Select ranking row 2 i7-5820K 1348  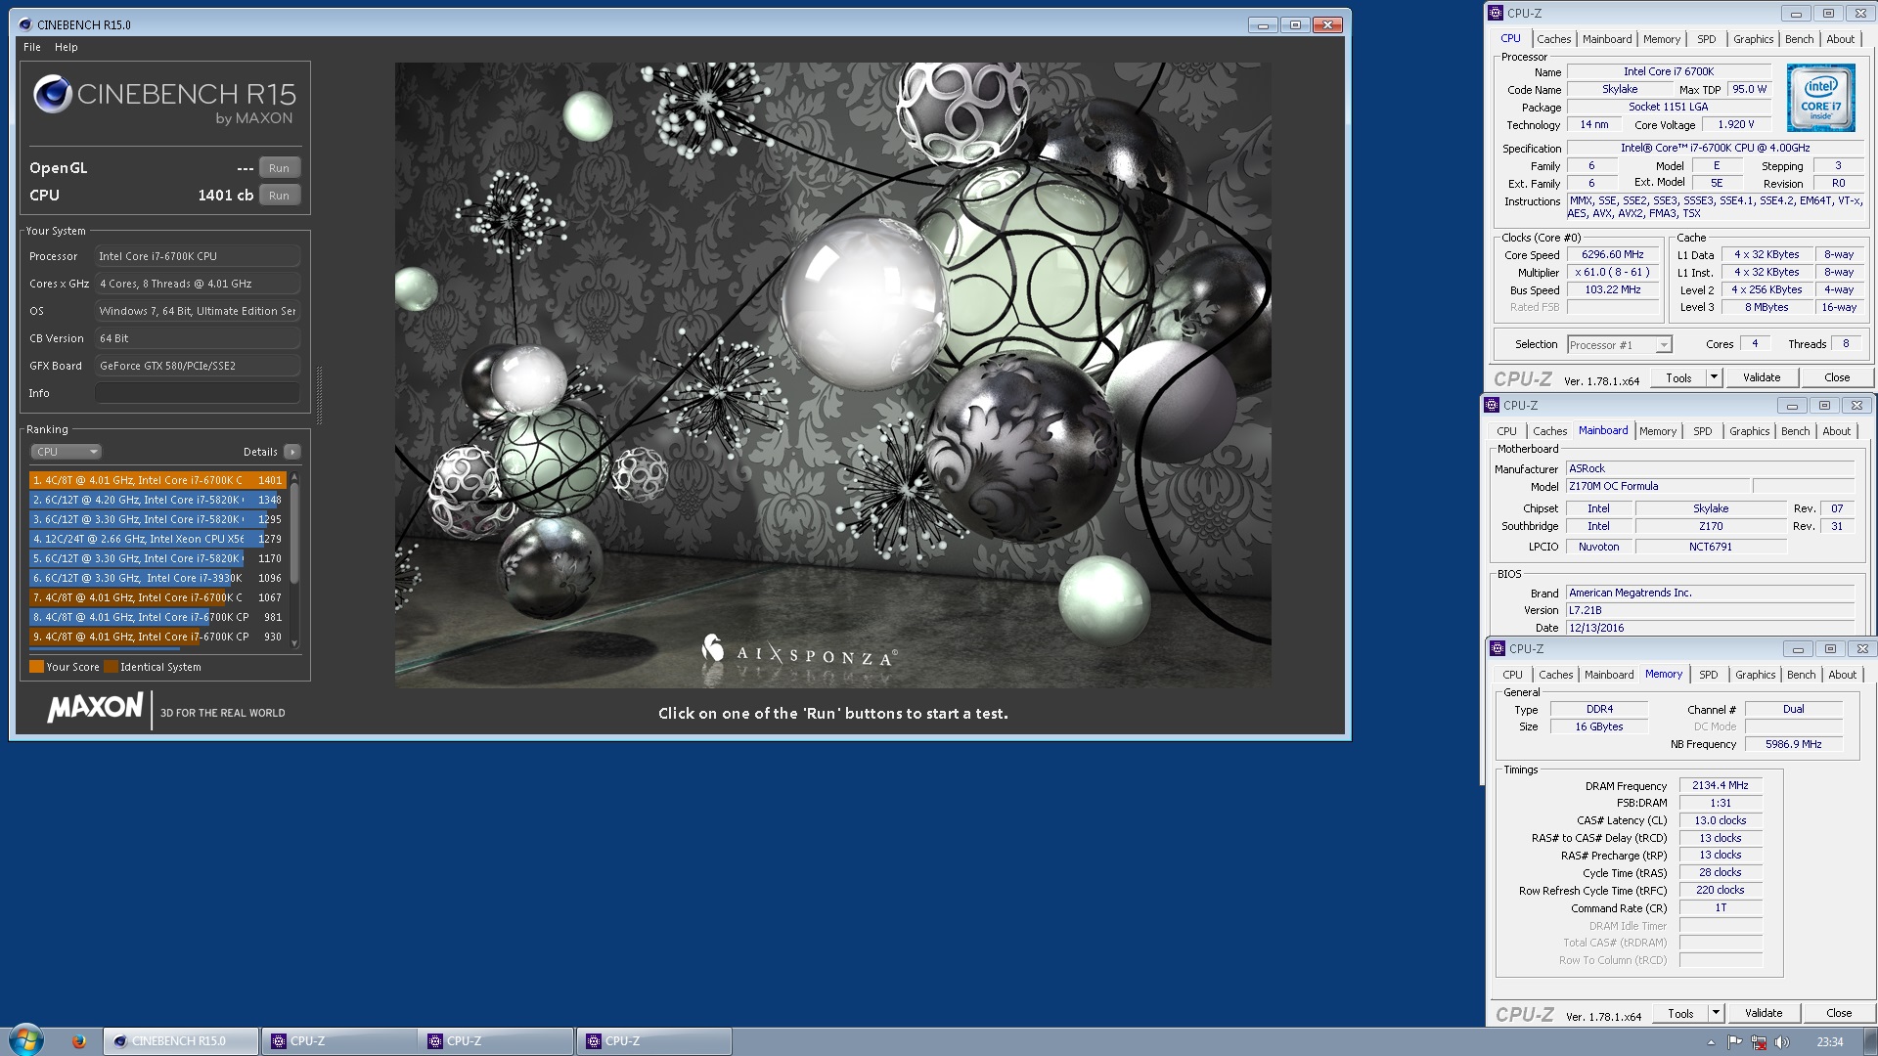(157, 500)
